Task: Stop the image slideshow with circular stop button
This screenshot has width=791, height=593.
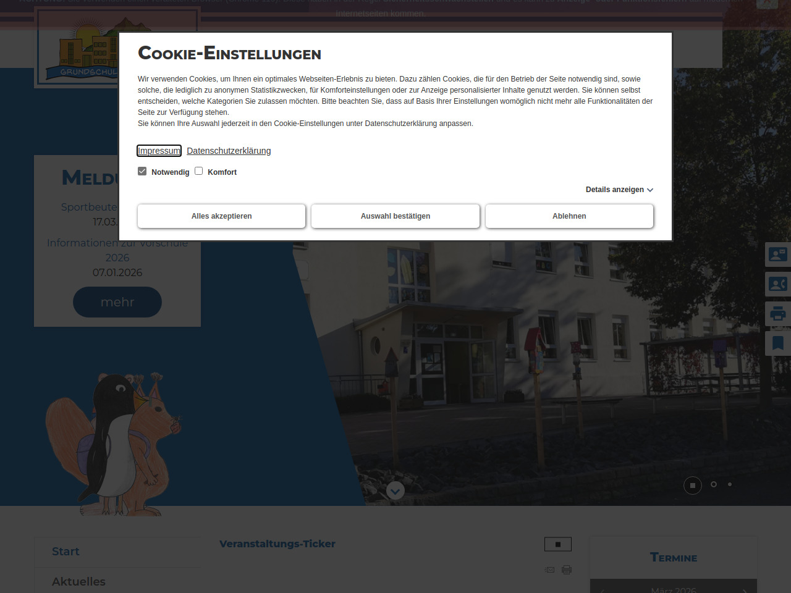Action: click(x=692, y=486)
